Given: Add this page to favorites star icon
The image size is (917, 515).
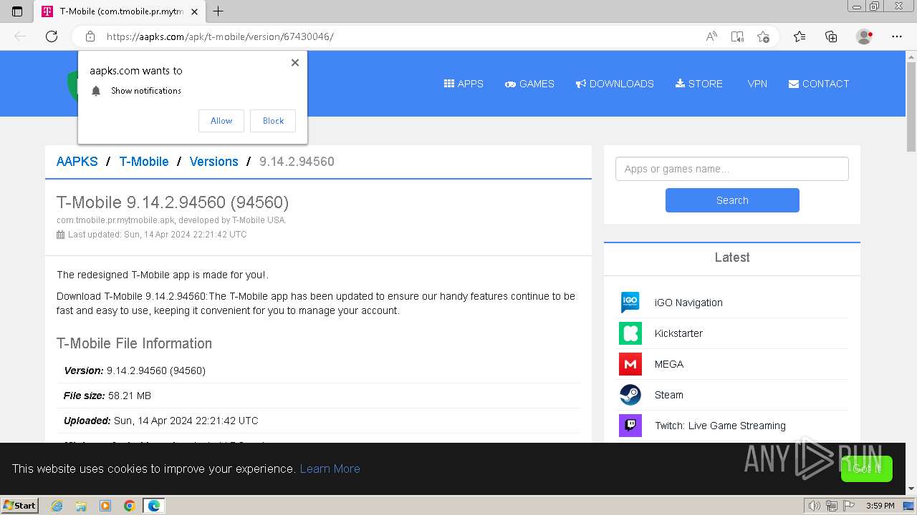Looking at the screenshot, I should pos(763,36).
